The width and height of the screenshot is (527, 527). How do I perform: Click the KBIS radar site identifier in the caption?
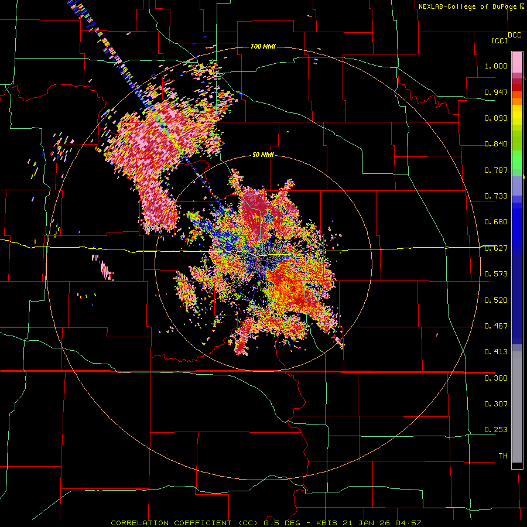pyautogui.click(x=327, y=523)
